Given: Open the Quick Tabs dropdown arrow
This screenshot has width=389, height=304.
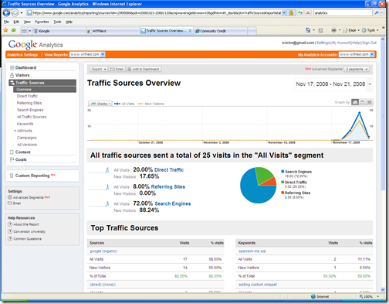Looking at the screenshot, I should click(29, 31).
